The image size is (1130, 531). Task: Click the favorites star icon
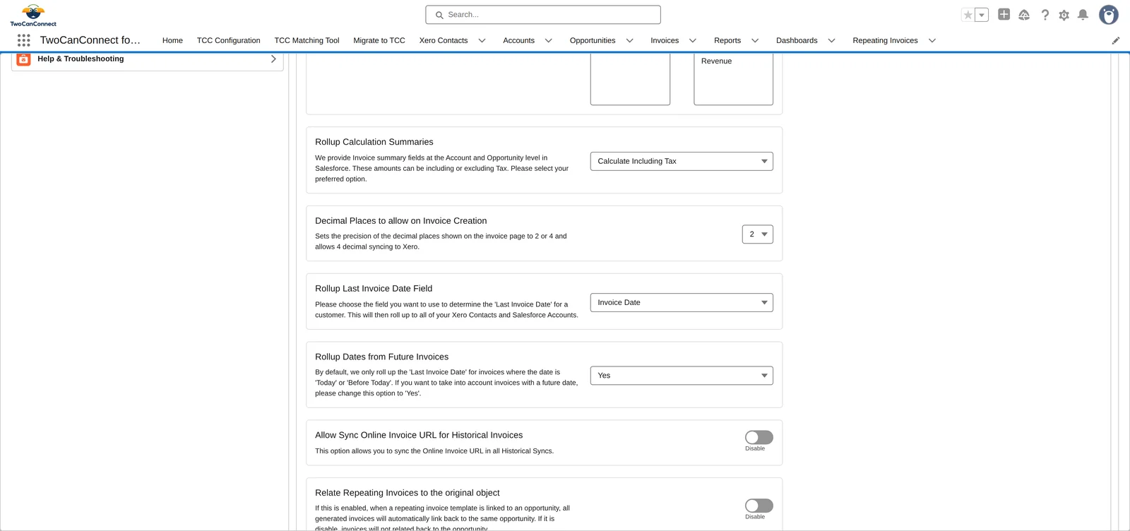968,15
